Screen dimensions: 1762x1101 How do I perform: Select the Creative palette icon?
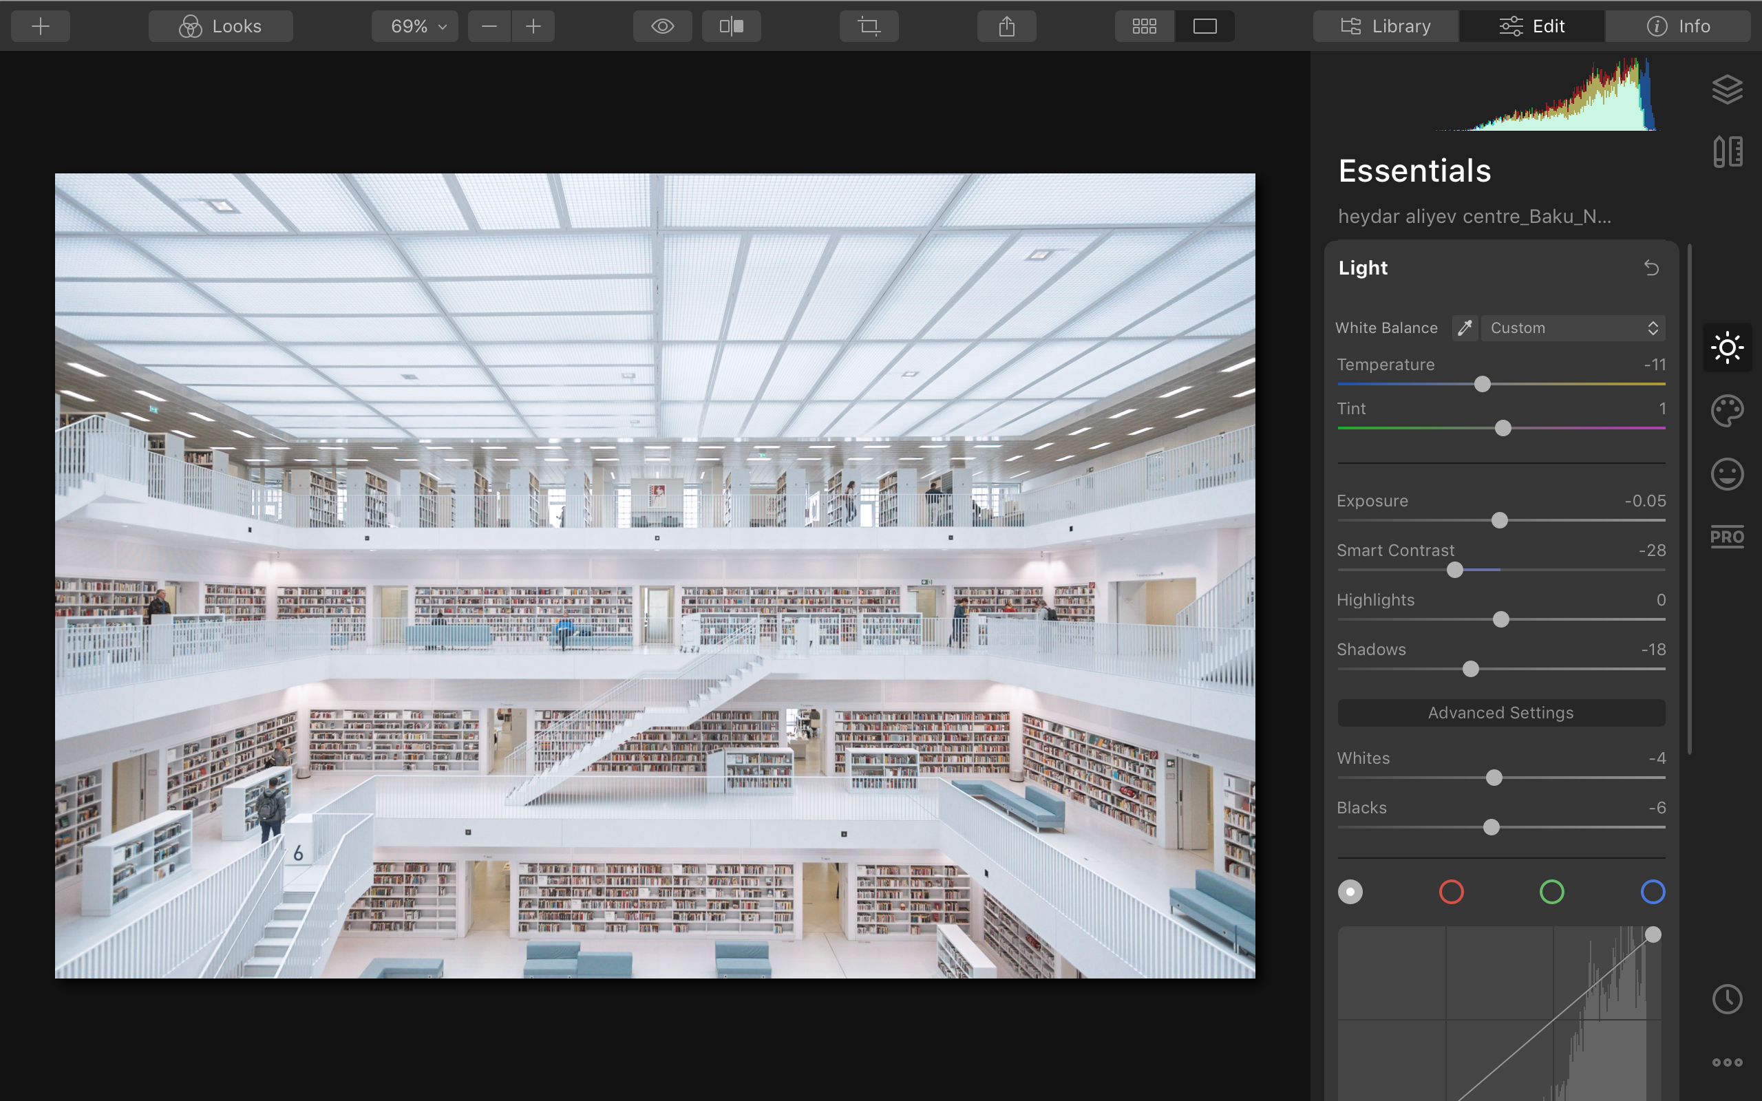coord(1726,411)
